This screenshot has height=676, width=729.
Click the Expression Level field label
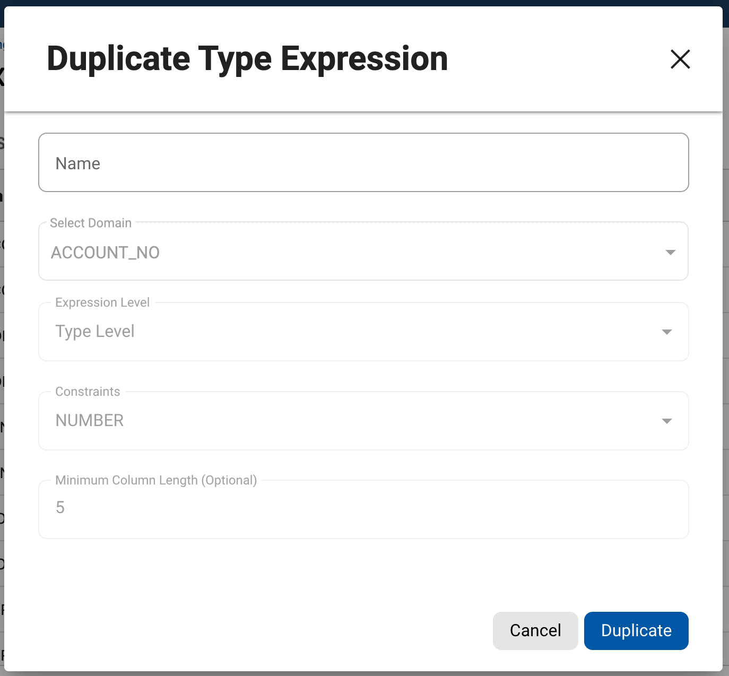[x=102, y=302]
